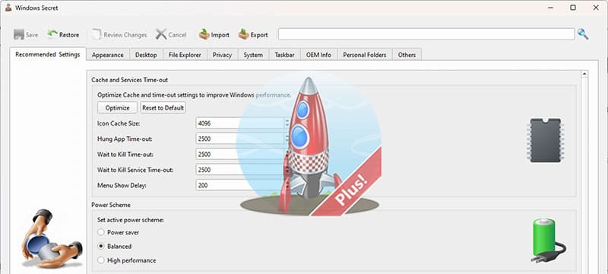Restore settings with the Restore button
The image size is (608, 274).
(63, 34)
